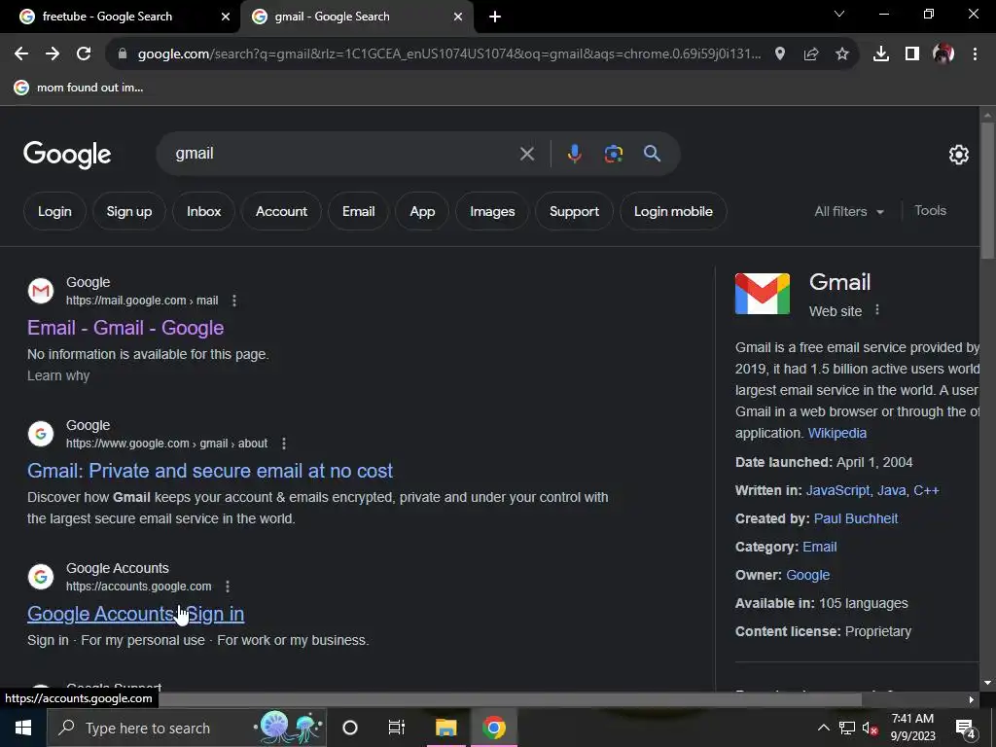Viewport: 996px width, 747px height.
Task: Select the Login mobile search chip
Action: (673, 211)
